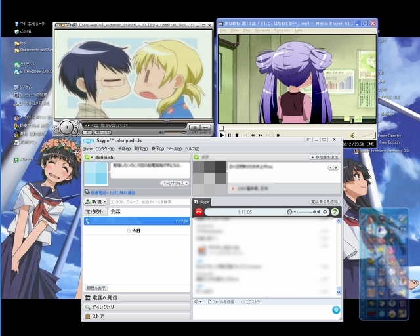
Task: Click ファイルを送信 in Skype chat toolbar
Action: 221,302
